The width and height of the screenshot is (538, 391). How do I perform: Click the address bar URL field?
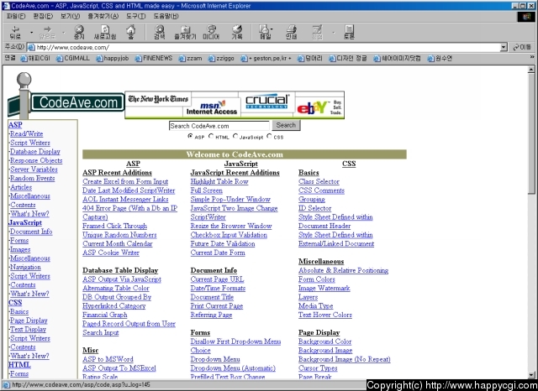(263, 47)
